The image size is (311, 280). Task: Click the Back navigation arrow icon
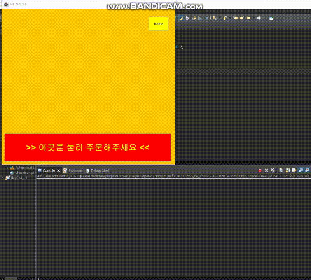[248, 18]
